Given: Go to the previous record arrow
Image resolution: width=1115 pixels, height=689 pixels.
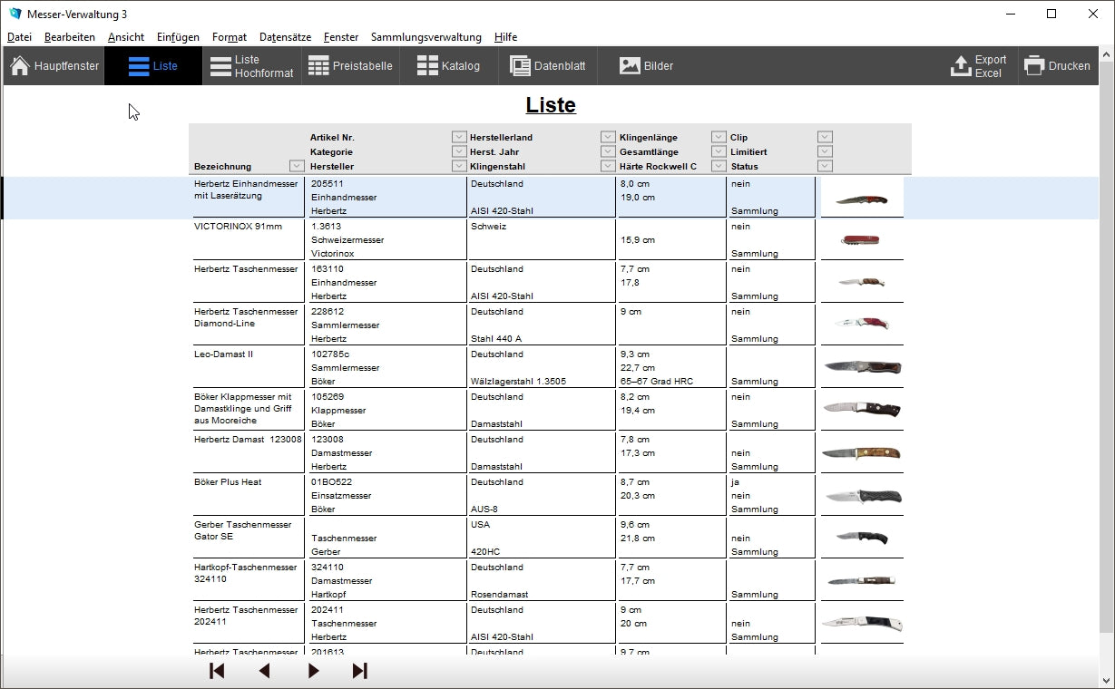Looking at the screenshot, I should click(x=265, y=671).
